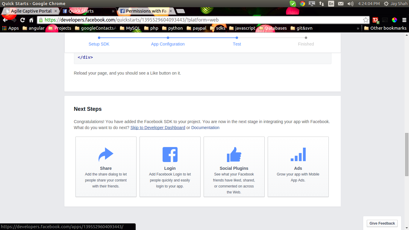Screen dimensions: 409x230
Task: Open the angular bookmarks folder
Action: [x=33, y=28]
